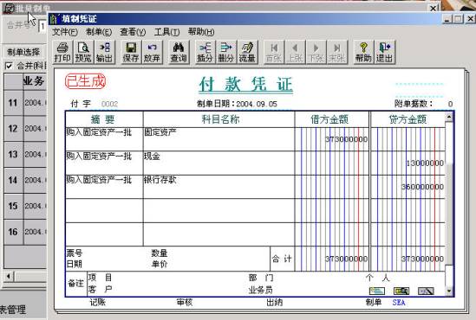Screen dimensions: 476x320
Task: Select 固定资产 account cell
Action: (218, 139)
